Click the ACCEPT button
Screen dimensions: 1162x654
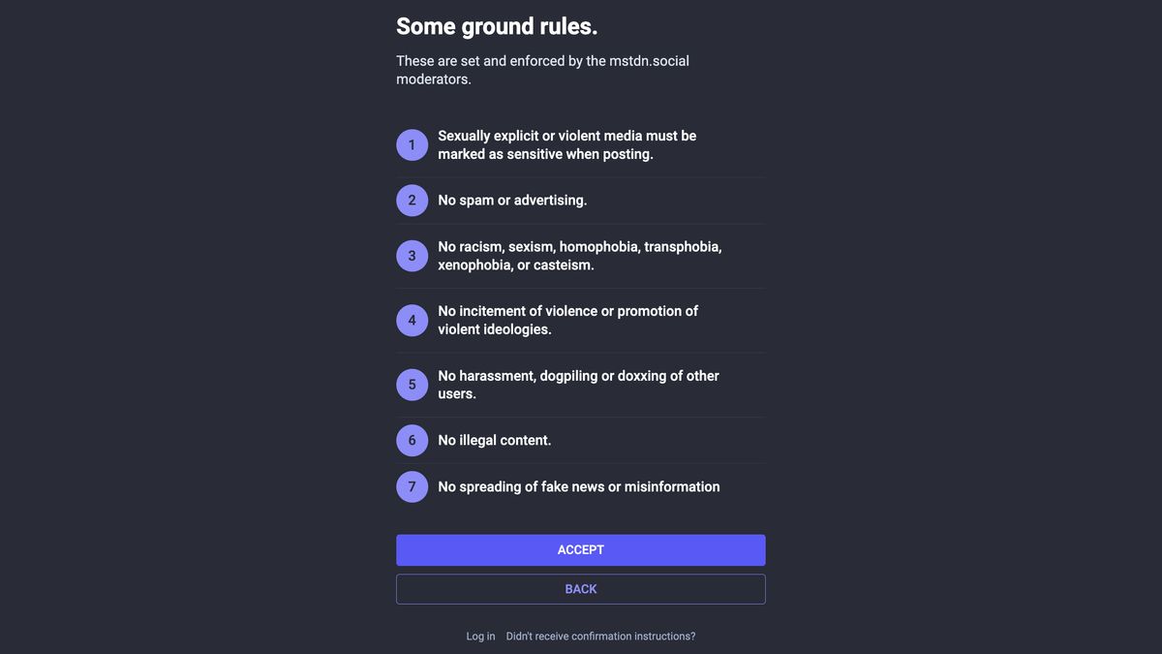(x=580, y=549)
